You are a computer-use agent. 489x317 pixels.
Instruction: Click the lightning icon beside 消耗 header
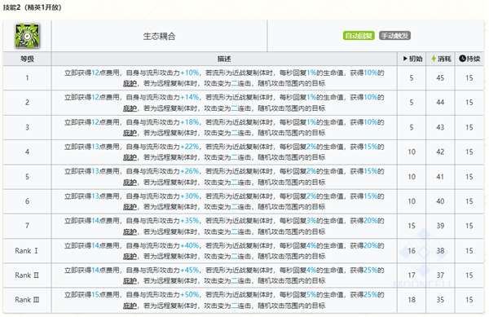tap(434, 59)
